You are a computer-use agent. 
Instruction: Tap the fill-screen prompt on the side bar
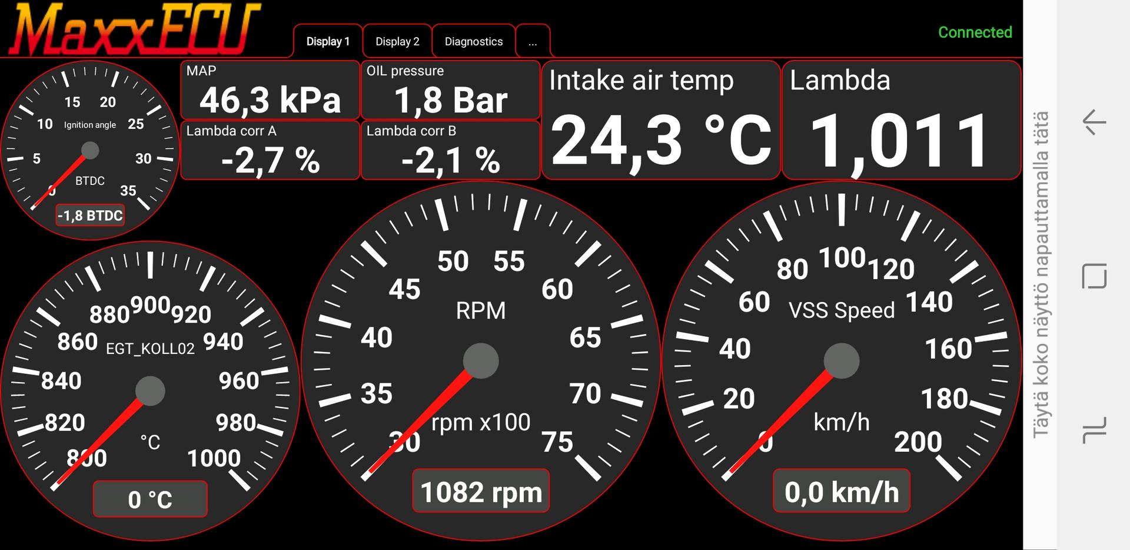click(x=1041, y=274)
